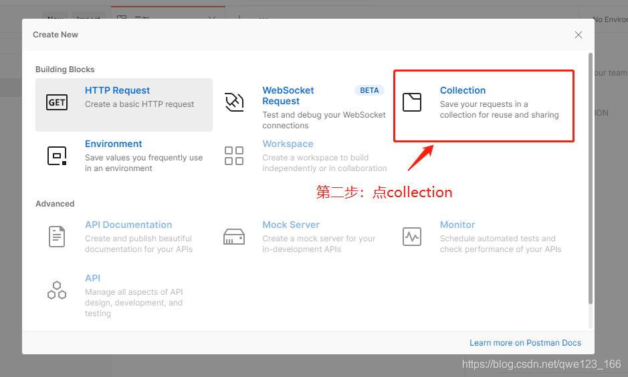The height and width of the screenshot is (377, 628).
Task: Click 'Create and publish beautiful documentation' text
Action: (138, 244)
